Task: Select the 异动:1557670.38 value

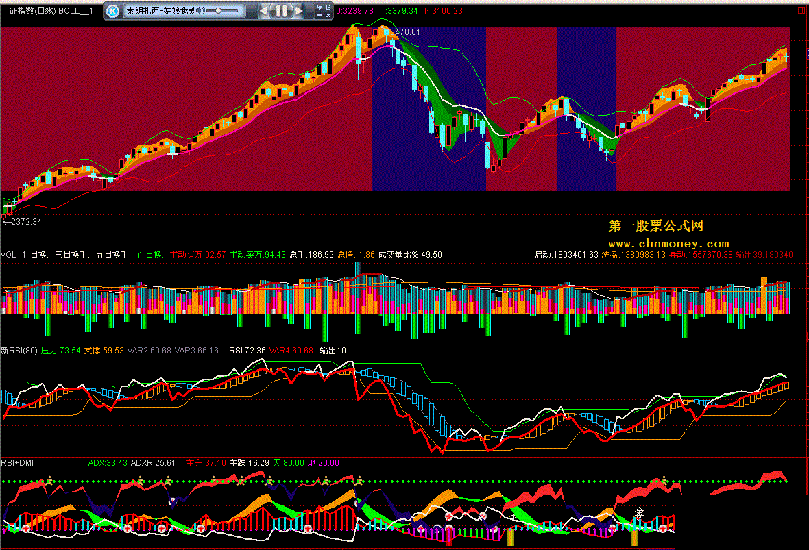Action: point(701,255)
